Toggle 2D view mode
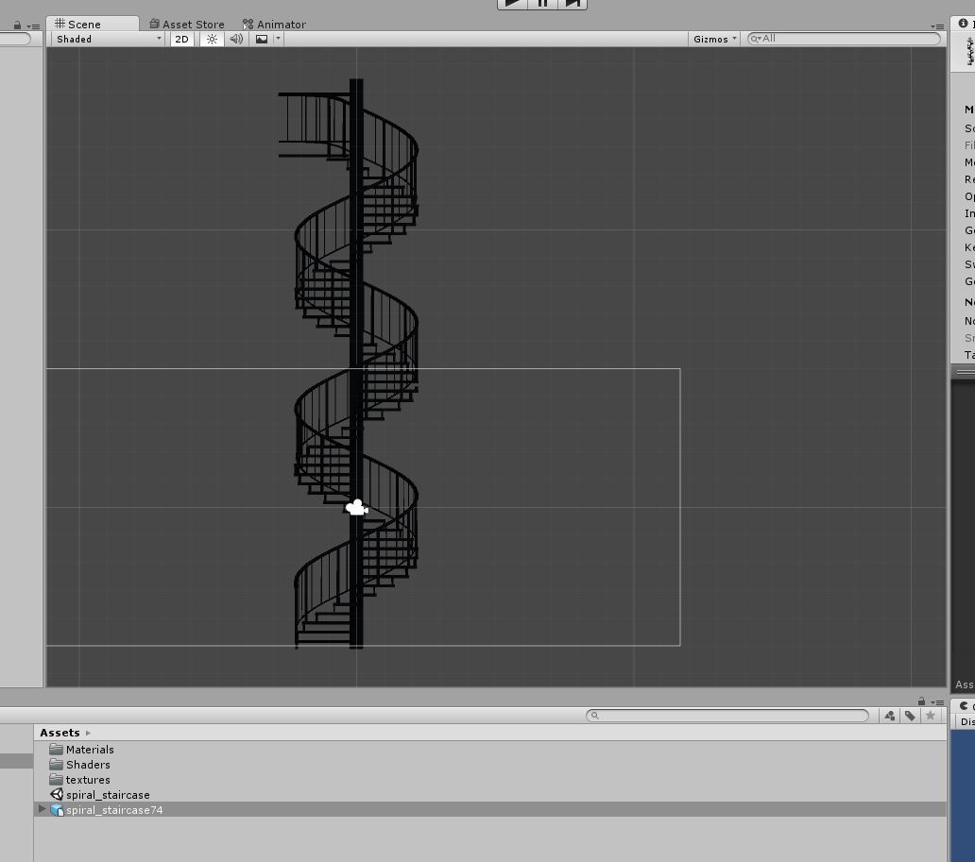The width and height of the screenshot is (975, 862). pos(181,39)
